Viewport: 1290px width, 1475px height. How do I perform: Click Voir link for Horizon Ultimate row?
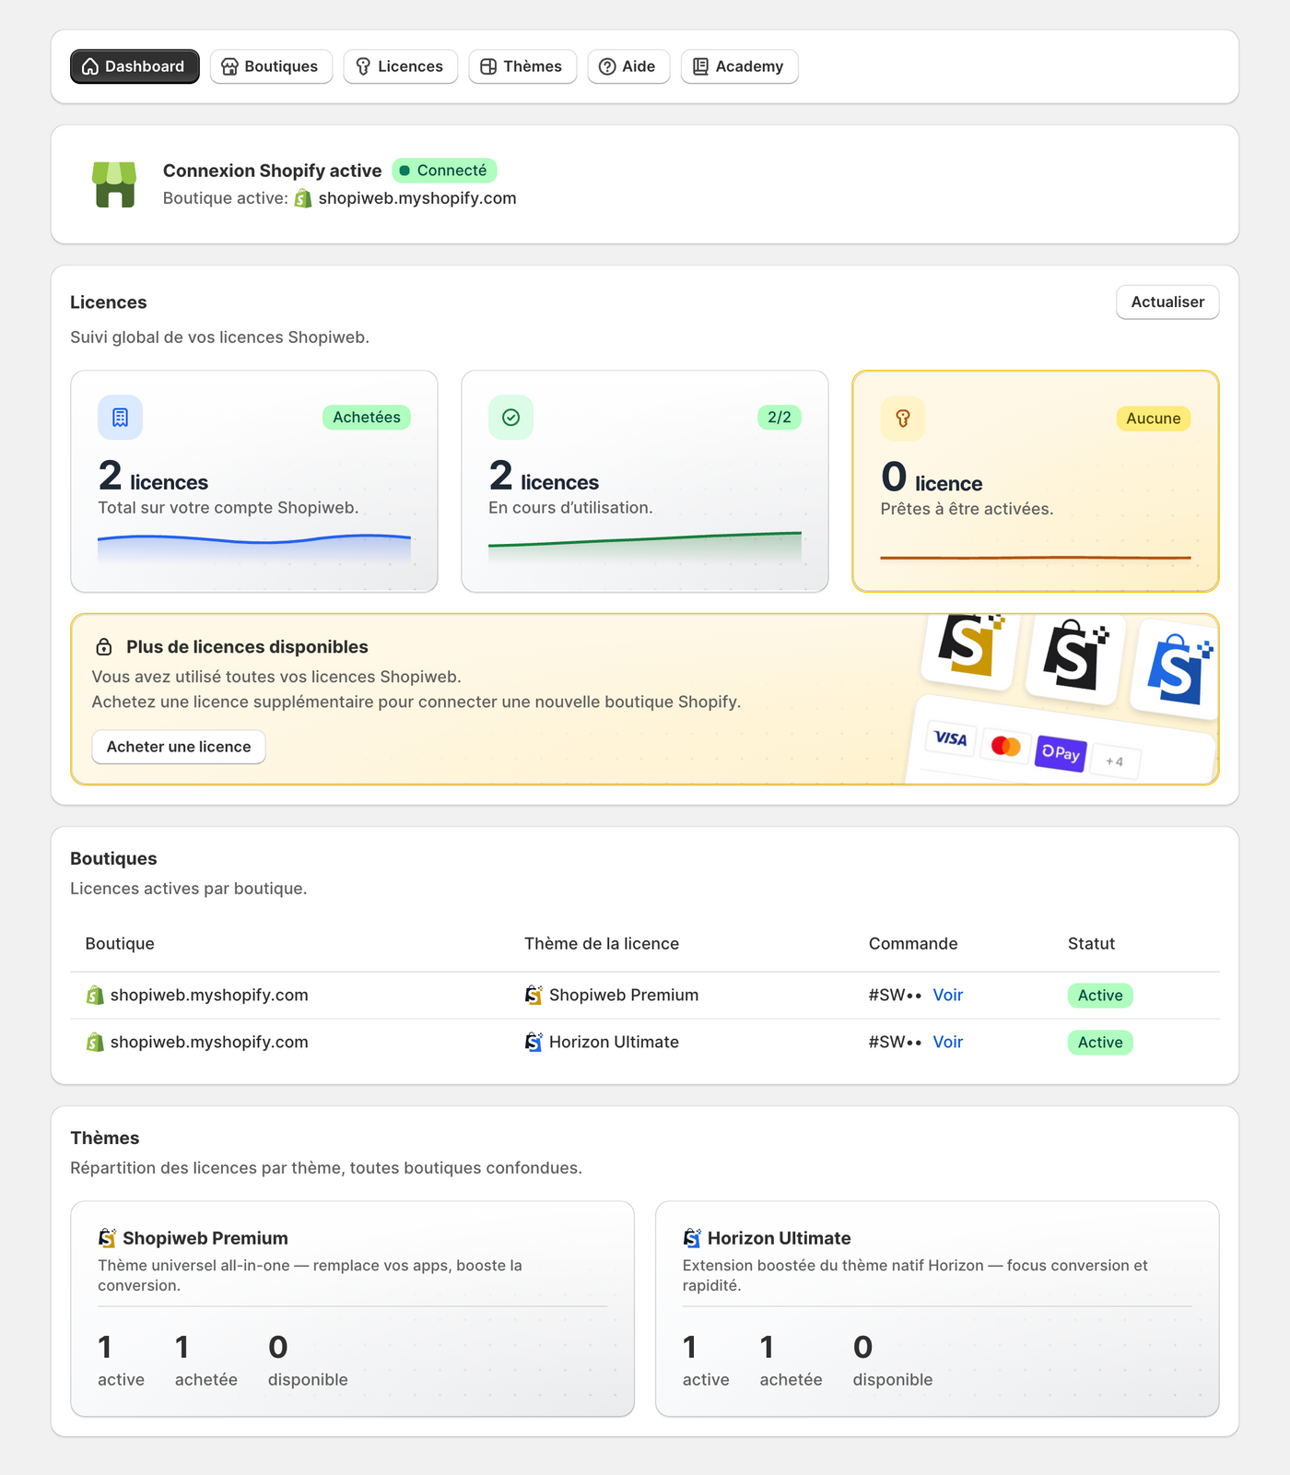pyautogui.click(x=947, y=1043)
